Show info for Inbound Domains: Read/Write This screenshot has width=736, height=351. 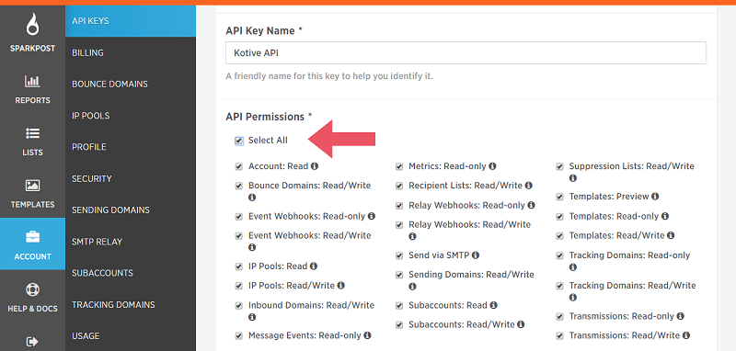click(x=252, y=317)
